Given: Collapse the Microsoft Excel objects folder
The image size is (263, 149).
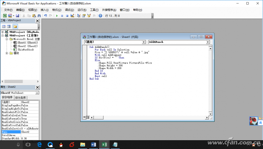Looking at the screenshot, I should coord(7,39).
